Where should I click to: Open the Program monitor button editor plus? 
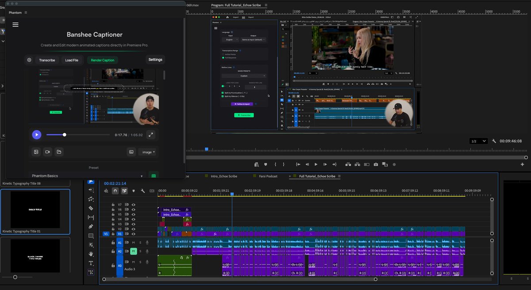(523, 164)
